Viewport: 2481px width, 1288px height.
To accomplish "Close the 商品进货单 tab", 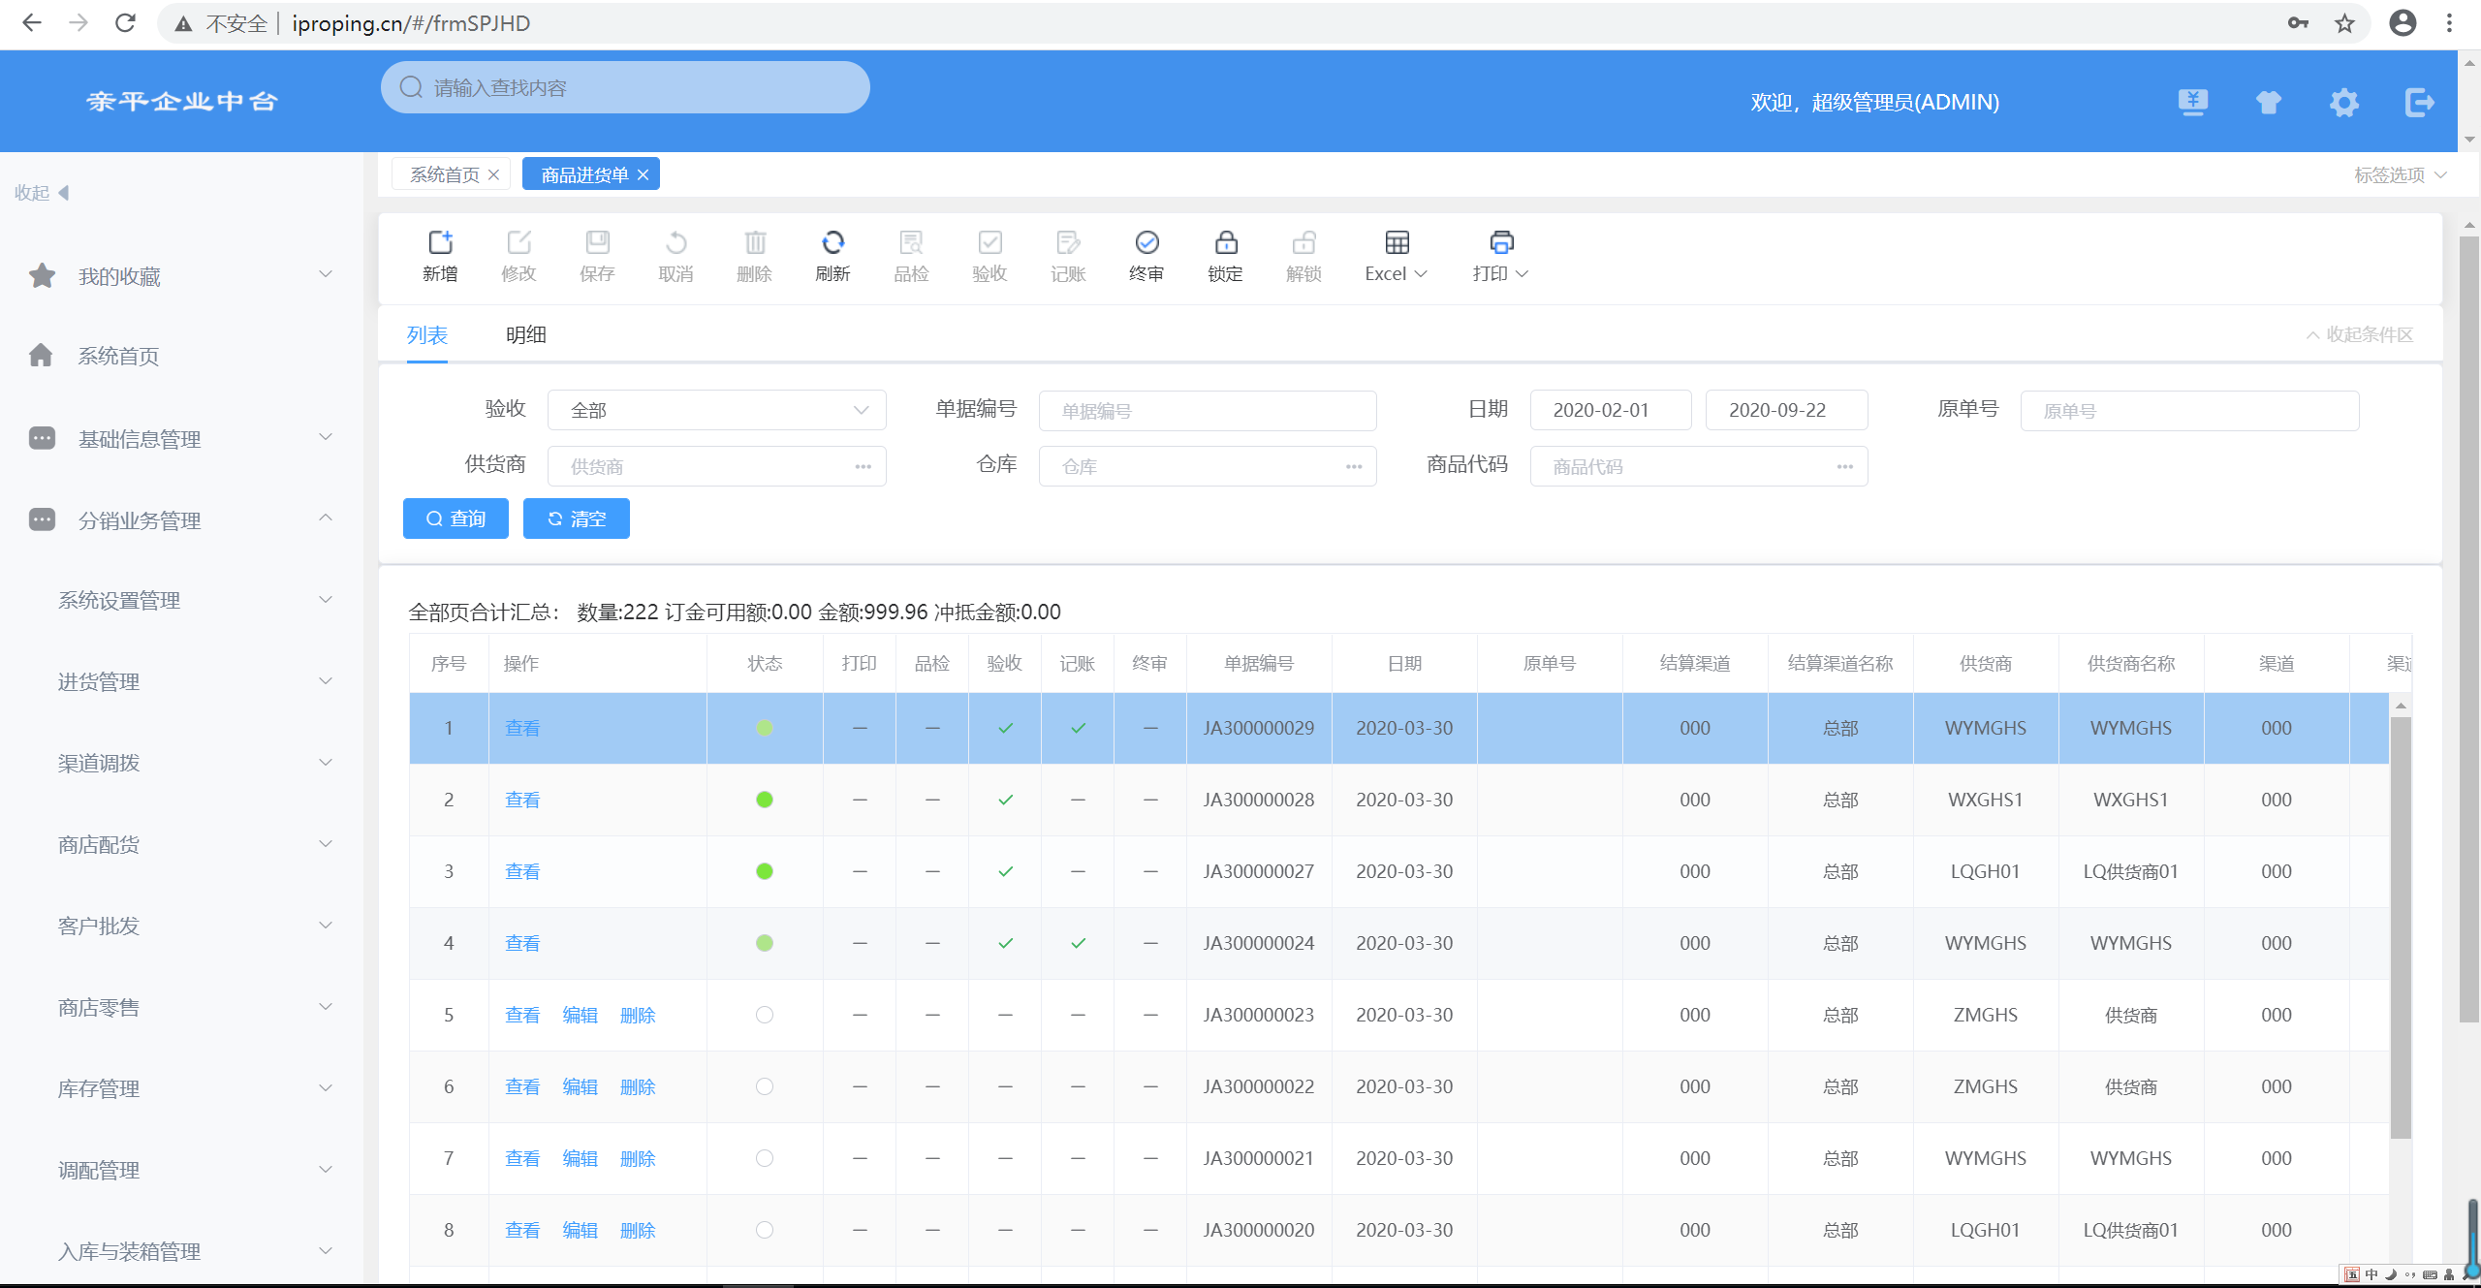I will (643, 174).
